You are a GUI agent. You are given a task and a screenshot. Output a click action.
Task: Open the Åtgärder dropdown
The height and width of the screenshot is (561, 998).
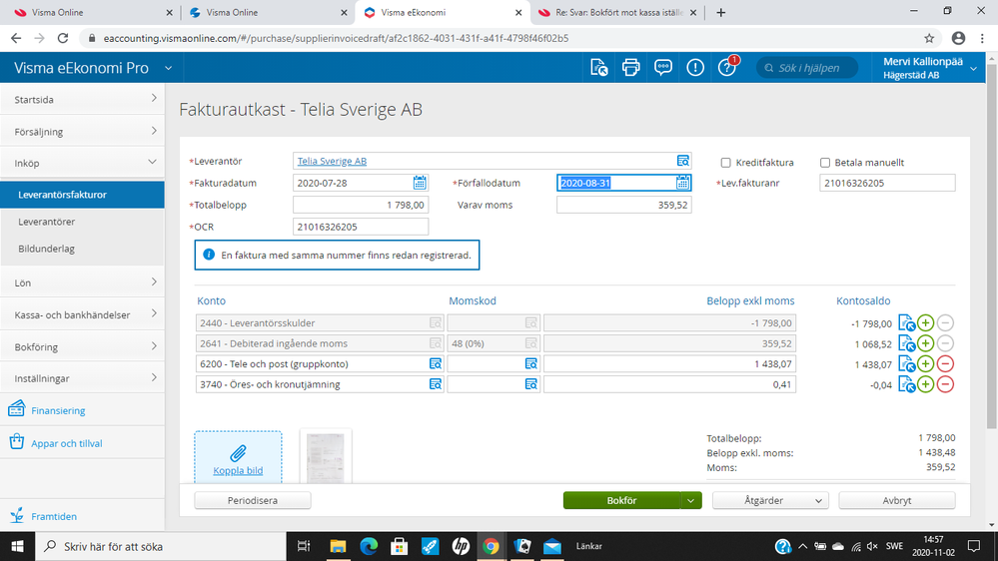tap(770, 500)
